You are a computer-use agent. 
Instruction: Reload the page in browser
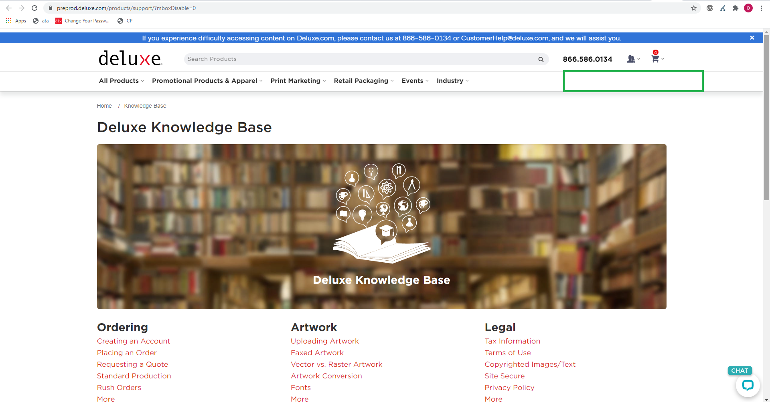pyautogui.click(x=34, y=8)
